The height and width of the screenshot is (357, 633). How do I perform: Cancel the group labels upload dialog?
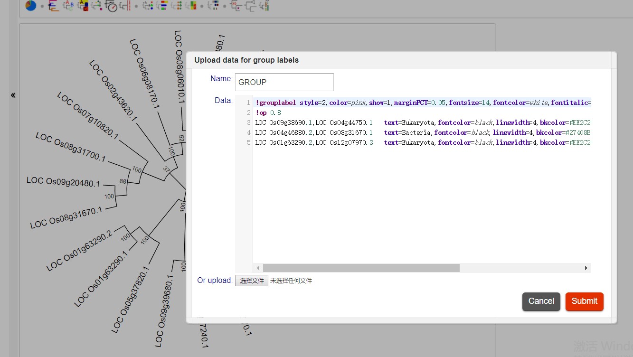[541, 301]
